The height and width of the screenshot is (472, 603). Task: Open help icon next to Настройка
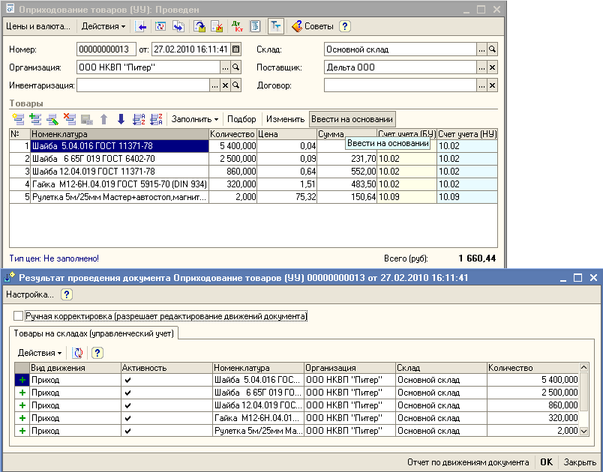coord(67,294)
